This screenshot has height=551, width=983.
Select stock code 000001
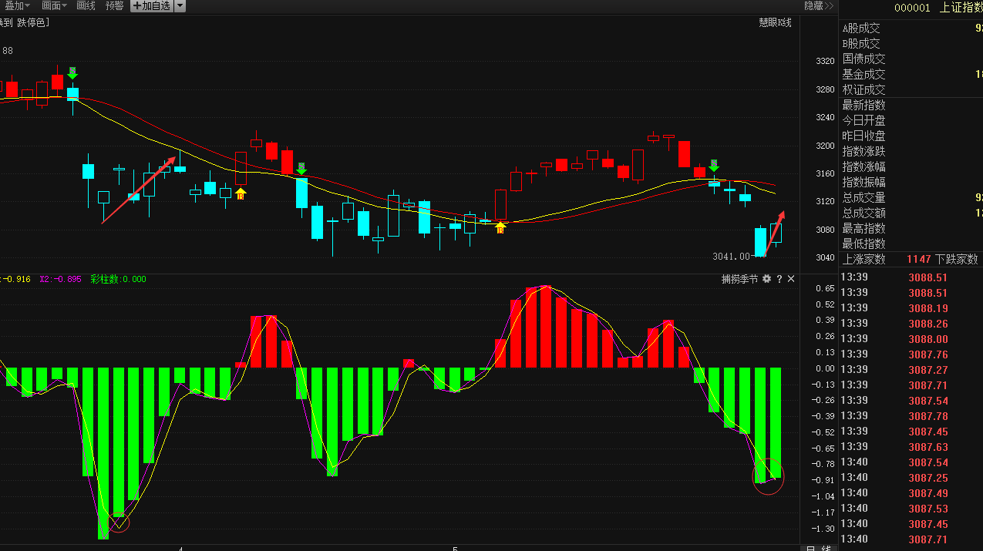(912, 8)
